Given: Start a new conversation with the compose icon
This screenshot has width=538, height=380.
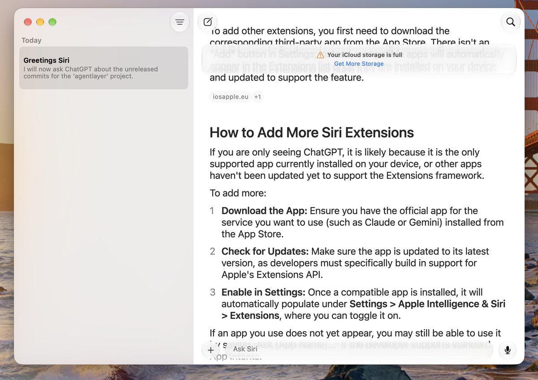Looking at the screenshot, I should click(x=208, y=22).
